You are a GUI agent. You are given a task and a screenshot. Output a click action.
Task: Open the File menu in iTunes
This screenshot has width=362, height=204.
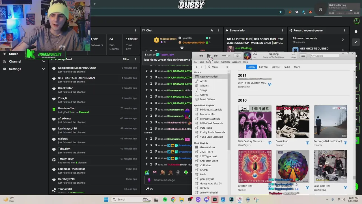[x=196, y=62]
